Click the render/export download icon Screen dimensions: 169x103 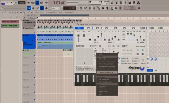tap(139, 3)
